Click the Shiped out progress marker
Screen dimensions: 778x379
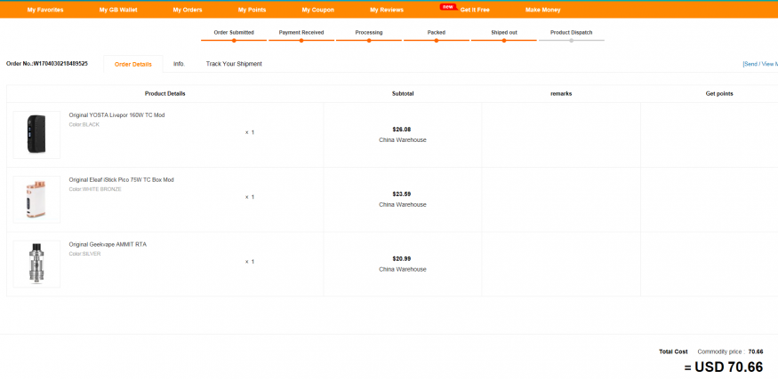point(504,40)
